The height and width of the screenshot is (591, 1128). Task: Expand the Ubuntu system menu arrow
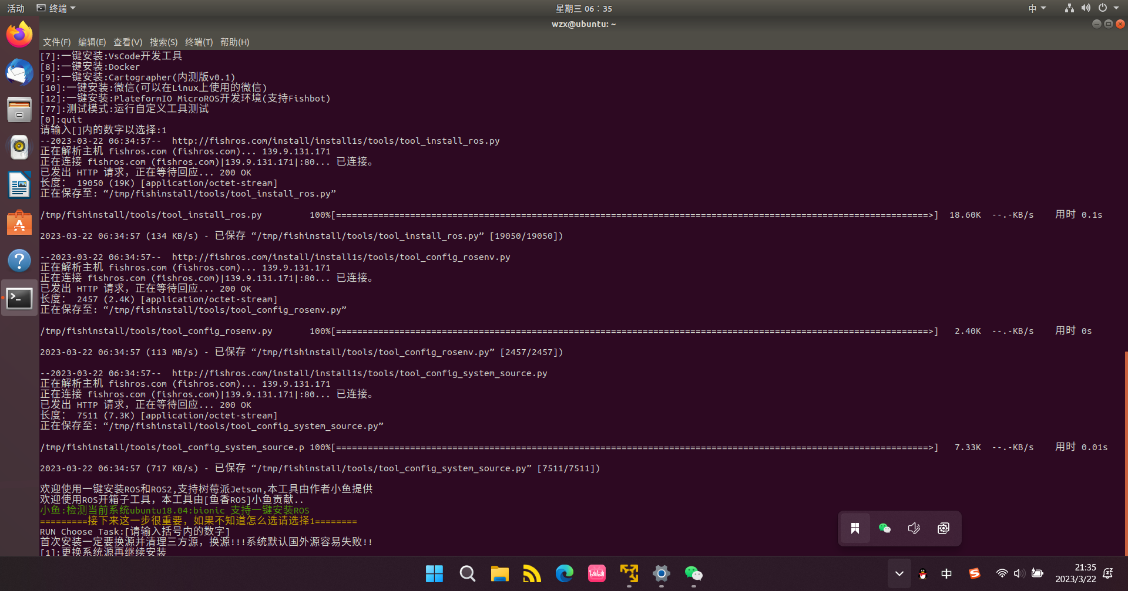(1116, 8)
